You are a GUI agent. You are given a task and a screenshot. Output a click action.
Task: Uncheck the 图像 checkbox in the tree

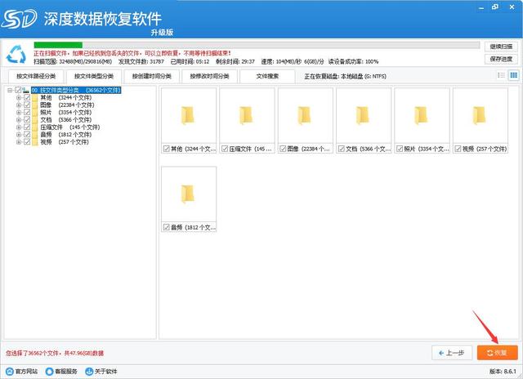pos(27,105)
